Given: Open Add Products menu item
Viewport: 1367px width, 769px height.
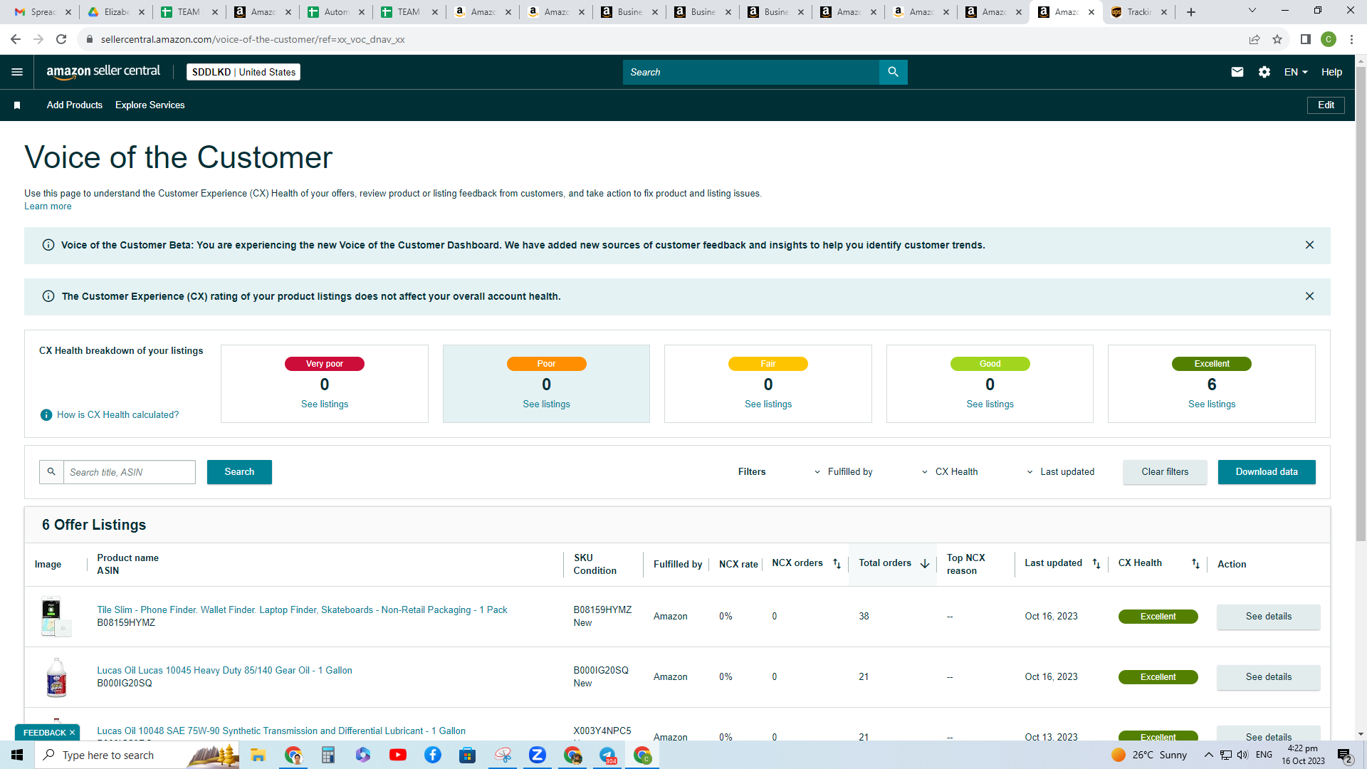Looking at the screenshot, I should 75,105.
